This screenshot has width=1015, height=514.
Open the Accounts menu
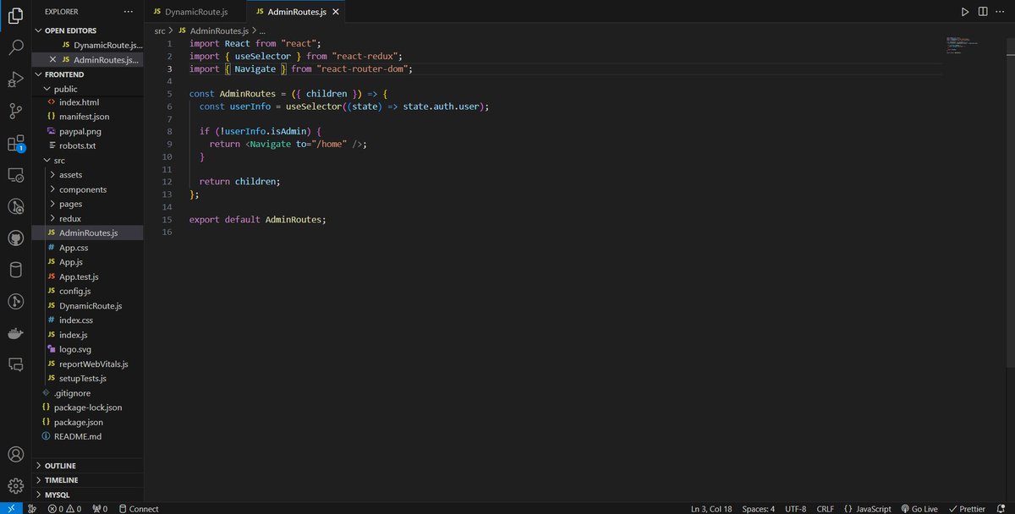[15, 456]
